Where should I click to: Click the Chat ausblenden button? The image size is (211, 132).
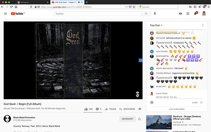177,109
